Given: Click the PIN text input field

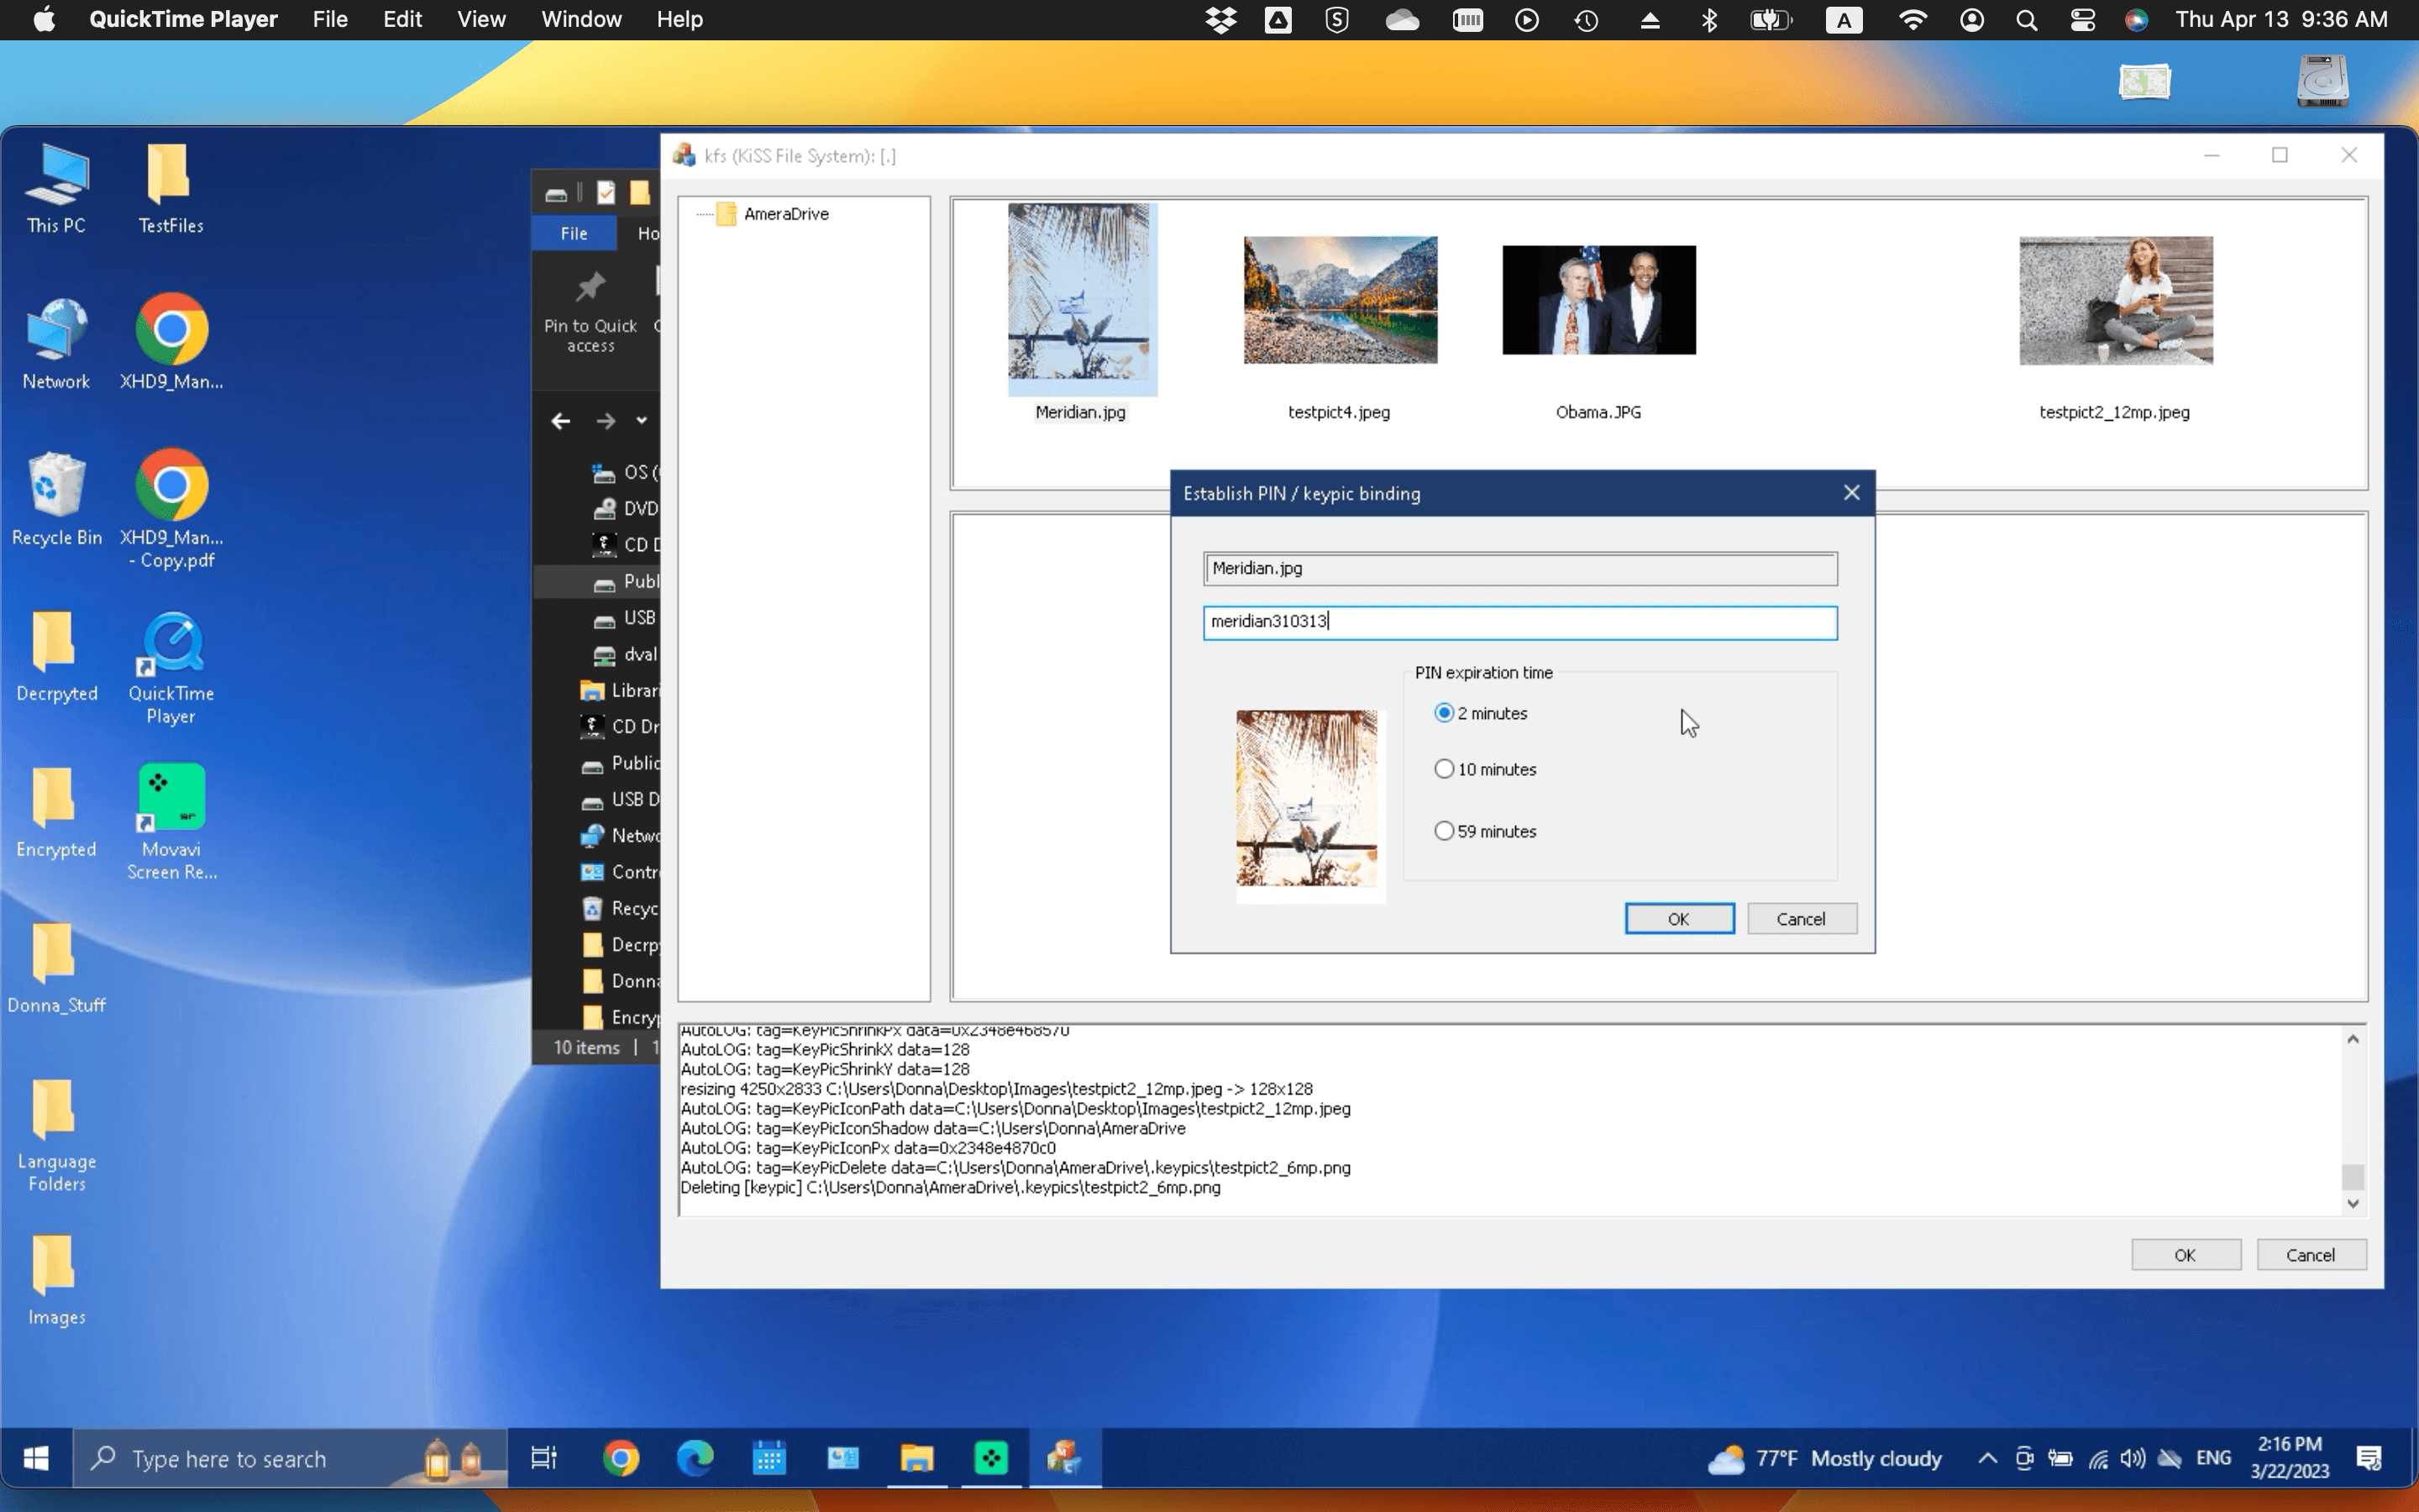Looking at the screenshot, I should [1519, 622].
